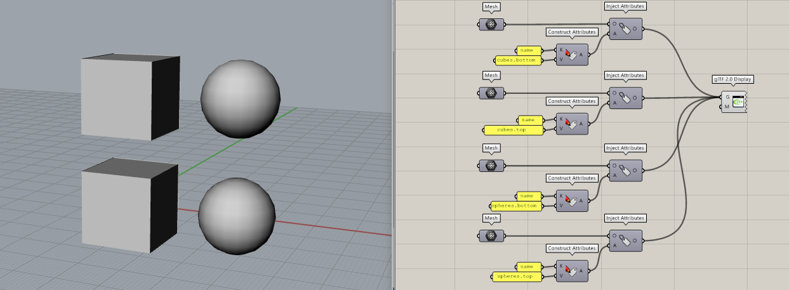Select the Inject Attributes component above the cubes.top panel
The width and height of the screenshot is (789, 290).
(625, 98)
